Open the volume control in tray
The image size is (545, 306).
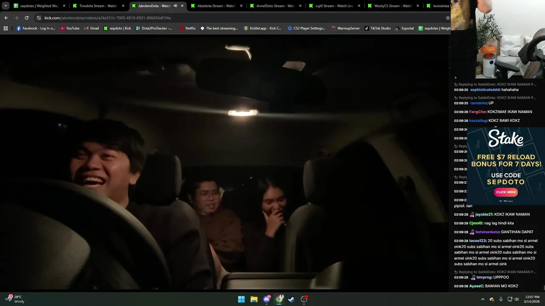pos(516,299)
